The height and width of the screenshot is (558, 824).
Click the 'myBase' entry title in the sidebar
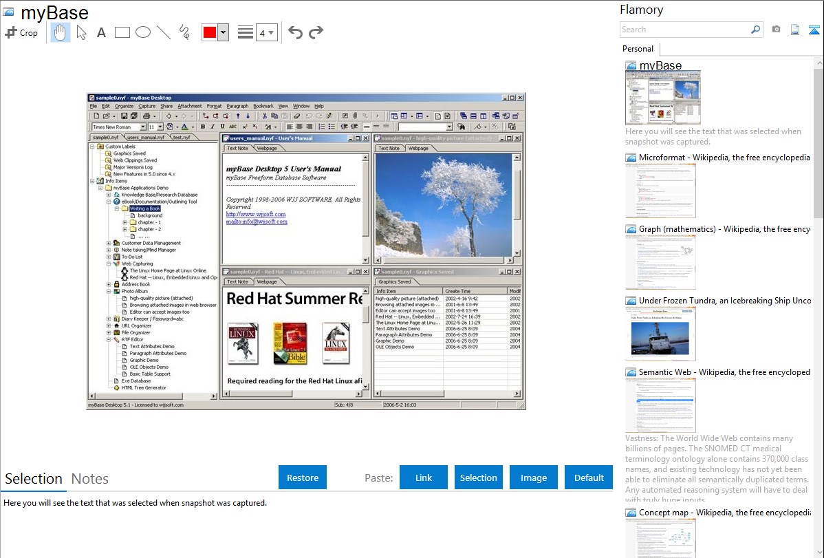click(x=660, y=65)
